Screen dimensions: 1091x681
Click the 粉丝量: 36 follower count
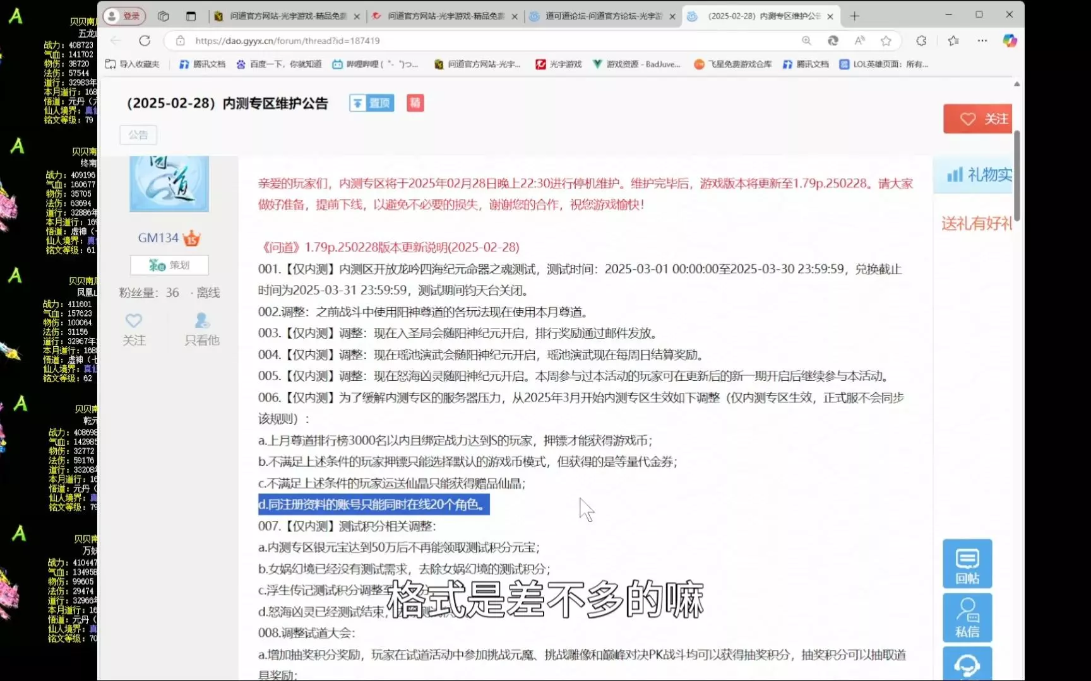click(x=149, y=293)
